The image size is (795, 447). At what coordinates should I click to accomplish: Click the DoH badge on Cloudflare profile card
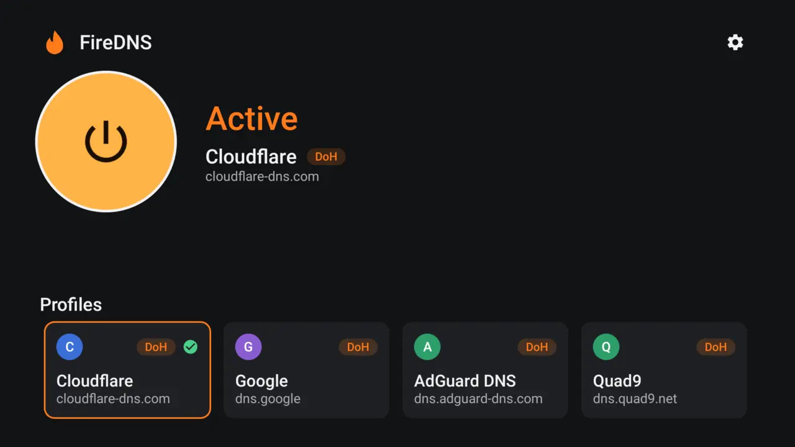[x=156, y=347]
